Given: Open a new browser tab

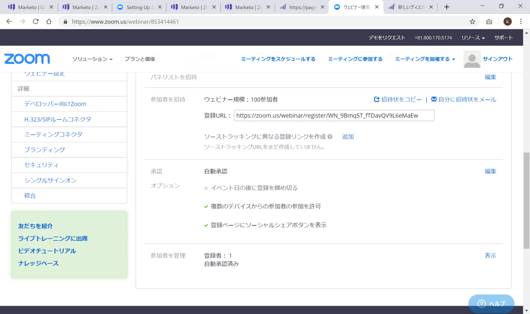Looking at the screenshot, I should [447, 7].
